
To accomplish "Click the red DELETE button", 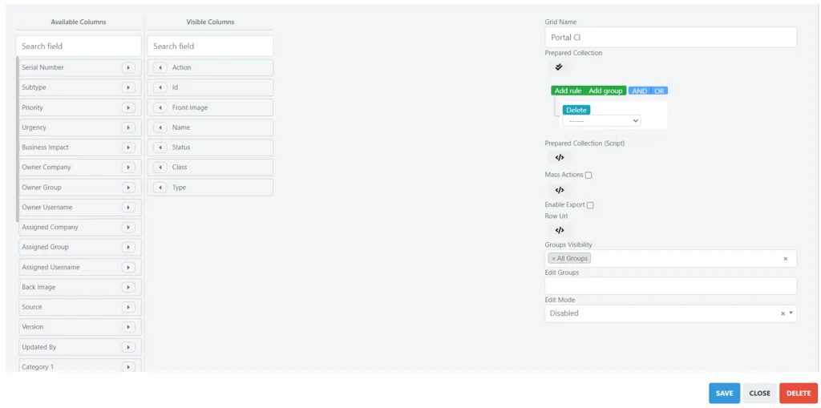I will [x=798, y=394].
